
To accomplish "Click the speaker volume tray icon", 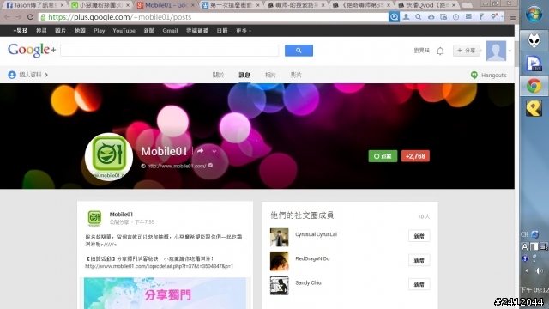I will click(x=539, y=271).
